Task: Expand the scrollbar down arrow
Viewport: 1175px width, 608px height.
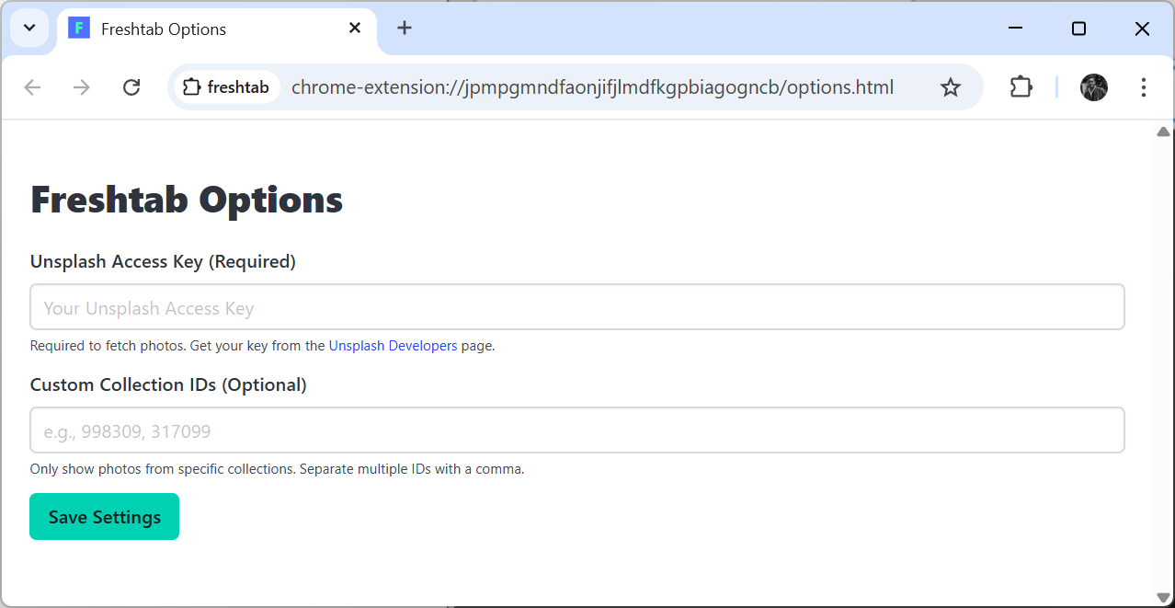Action: coord(1164,597)
